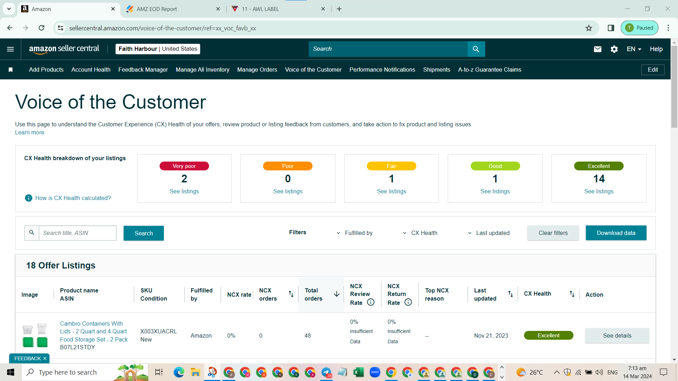Screen dimensions: 678x381
Task: Open the settings gear in Seller Central
Action: click(614, 49)
